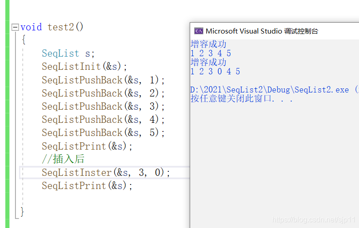Click the SeqList2.exe path in console
359x228 pixels.
[x=270, y=90]
